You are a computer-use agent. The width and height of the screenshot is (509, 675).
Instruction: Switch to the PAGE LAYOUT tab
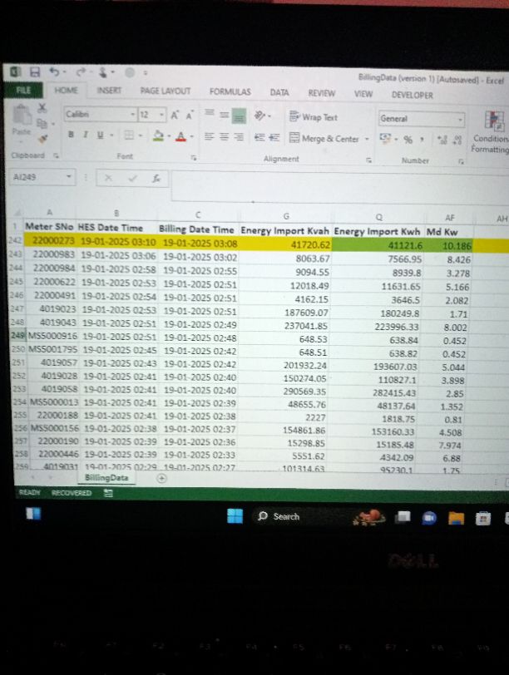pyautogui.click(x=166, y=91)
